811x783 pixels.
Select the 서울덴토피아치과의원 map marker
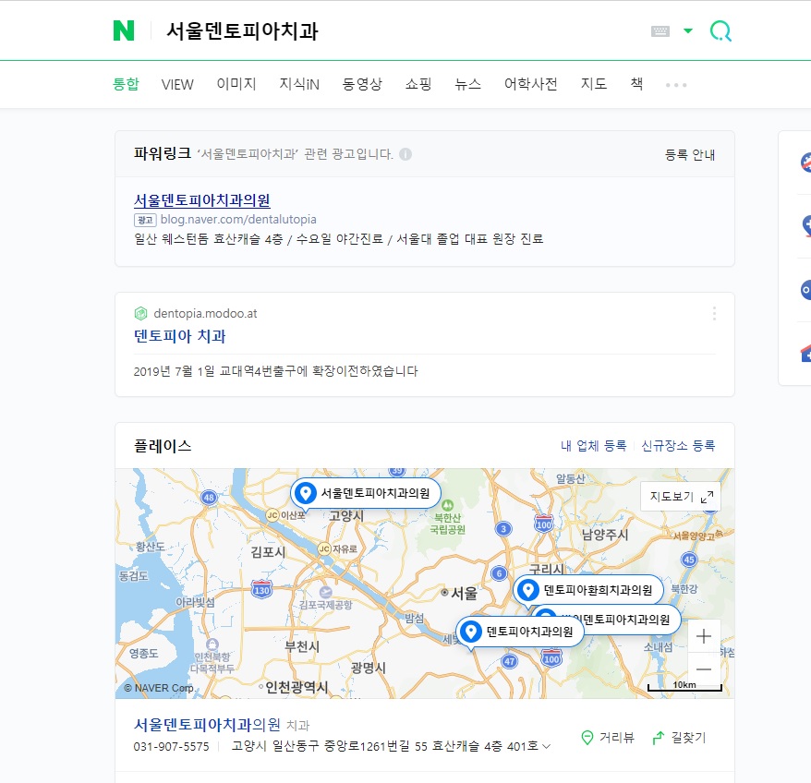click(365, 493)
